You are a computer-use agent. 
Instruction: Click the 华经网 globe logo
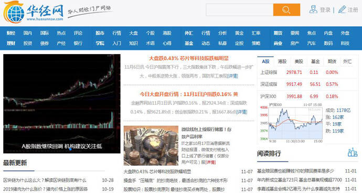pyautogui.click(x=14, y=12)
